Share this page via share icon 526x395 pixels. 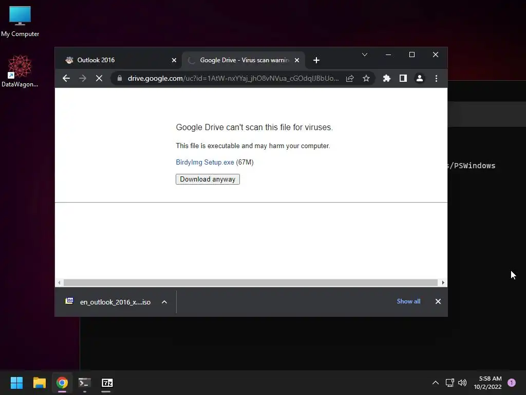(350, 78)
